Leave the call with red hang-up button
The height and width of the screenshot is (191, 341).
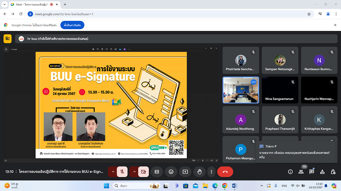(225, 172)
